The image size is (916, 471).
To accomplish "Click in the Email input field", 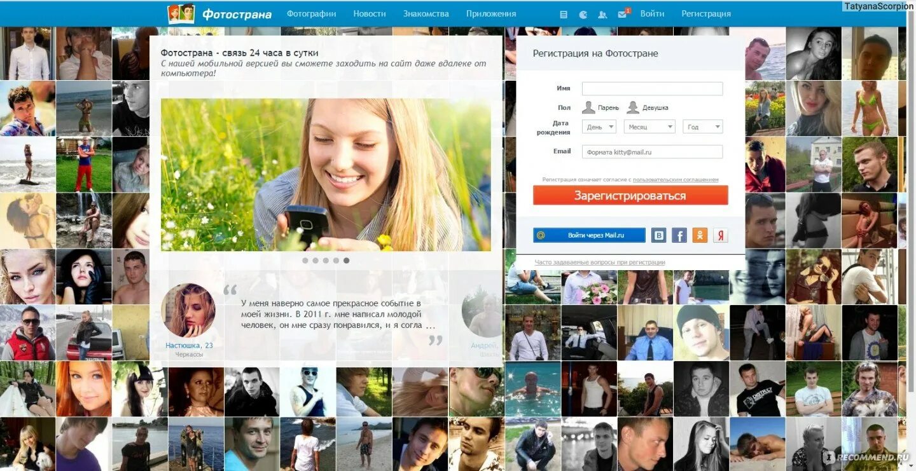I will [x=652, y=152].
